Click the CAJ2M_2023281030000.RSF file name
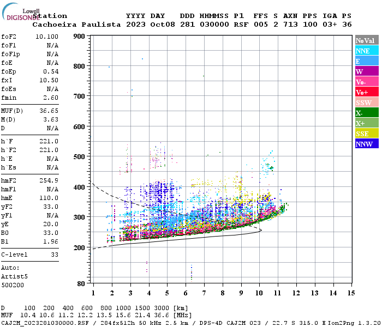 (x=45, y=323)
